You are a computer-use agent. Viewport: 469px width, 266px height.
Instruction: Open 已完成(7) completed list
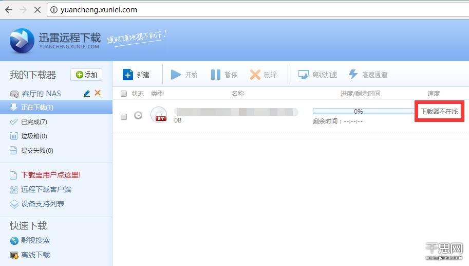[34, 122]
